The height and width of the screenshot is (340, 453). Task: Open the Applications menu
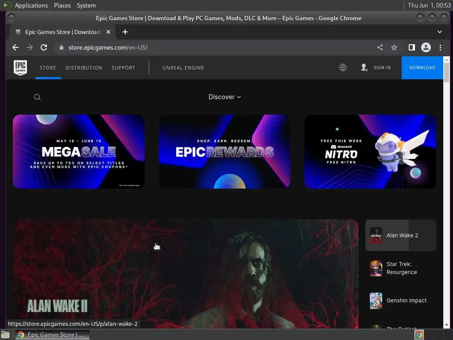point(31,5)
